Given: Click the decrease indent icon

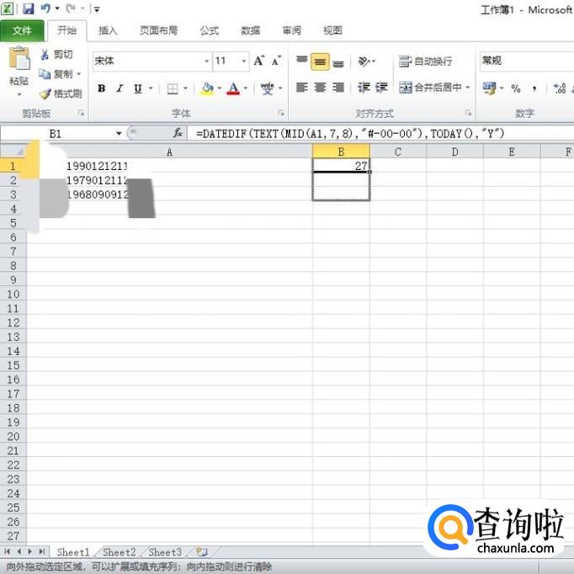Looking at the screenshot, I should (364, 88).
